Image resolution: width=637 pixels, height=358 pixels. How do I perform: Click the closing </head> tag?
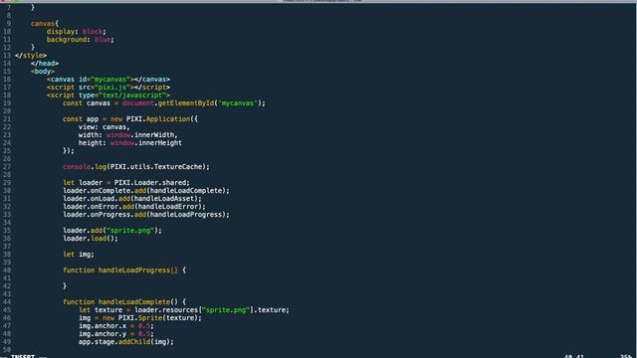click(45, 64)
